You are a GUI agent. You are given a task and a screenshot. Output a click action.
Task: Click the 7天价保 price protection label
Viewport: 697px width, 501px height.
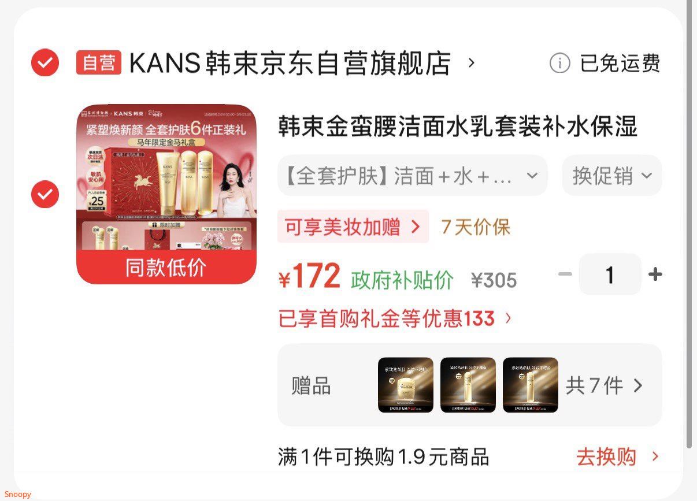click(476, 227)
